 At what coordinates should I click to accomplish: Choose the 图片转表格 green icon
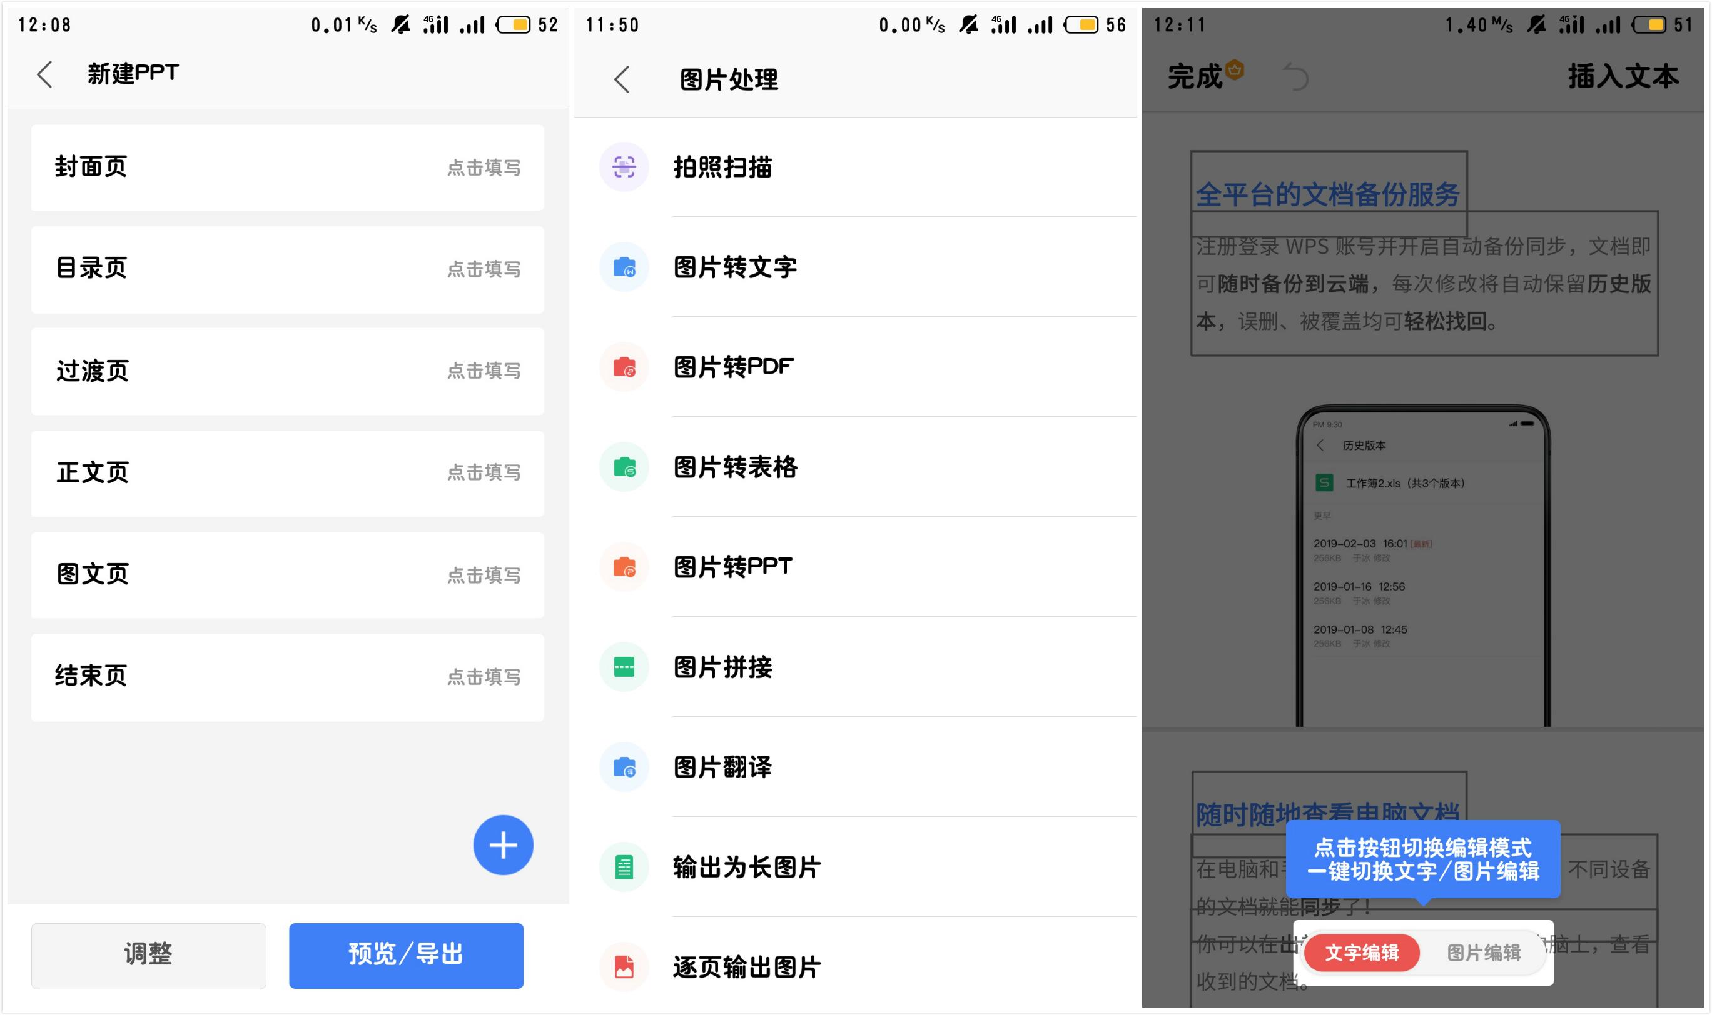coord(624,467)
